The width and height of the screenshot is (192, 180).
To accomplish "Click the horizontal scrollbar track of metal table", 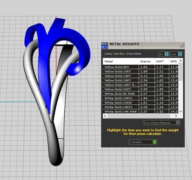I will point(138,116).
